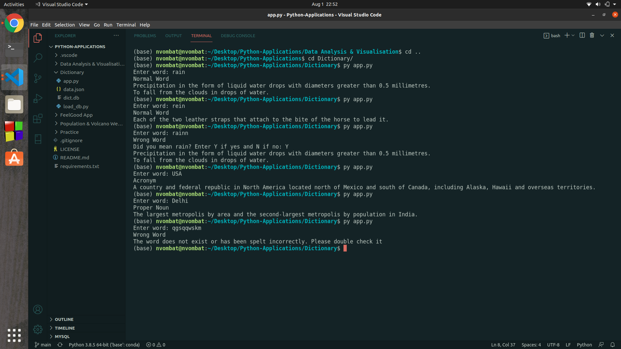Show errors and warnings count

pyautogui.click(x=156, y=345)
